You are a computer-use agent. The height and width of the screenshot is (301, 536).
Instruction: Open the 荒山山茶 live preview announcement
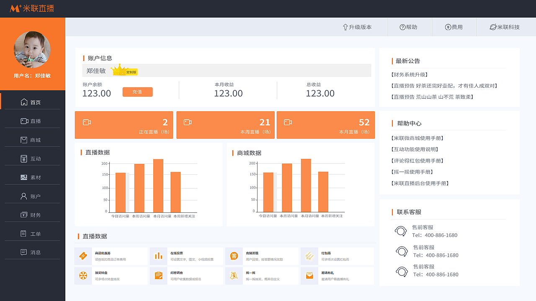(433, 97)
